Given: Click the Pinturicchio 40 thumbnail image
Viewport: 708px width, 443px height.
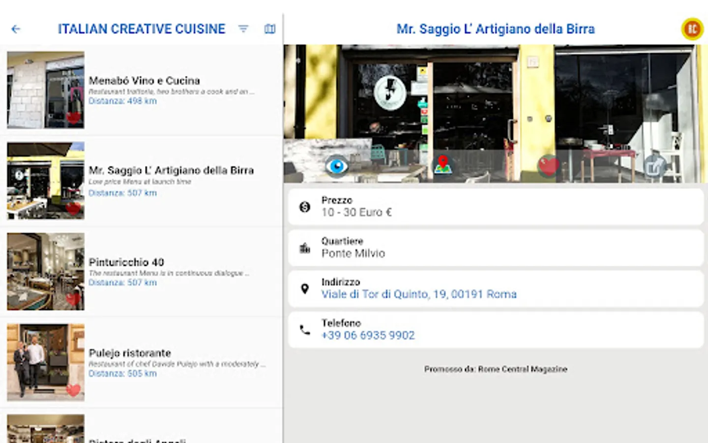Looking at the screenshot, I should pos(46,272).
